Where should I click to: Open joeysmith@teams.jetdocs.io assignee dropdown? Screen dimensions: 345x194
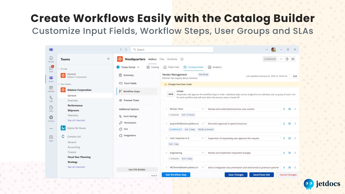tap(187, 124)
